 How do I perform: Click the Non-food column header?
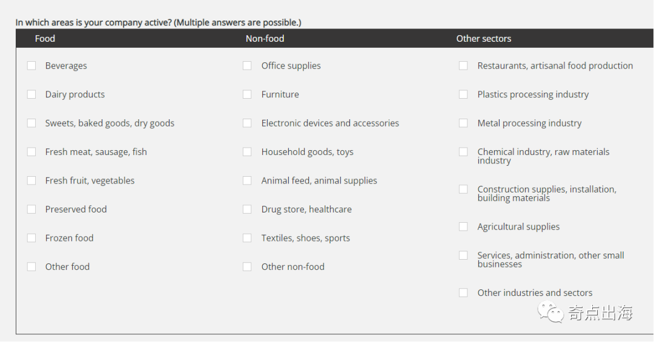[265, 39]
